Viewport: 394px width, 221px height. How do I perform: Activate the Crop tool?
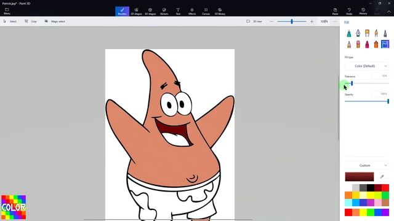(x=31, y=21)
